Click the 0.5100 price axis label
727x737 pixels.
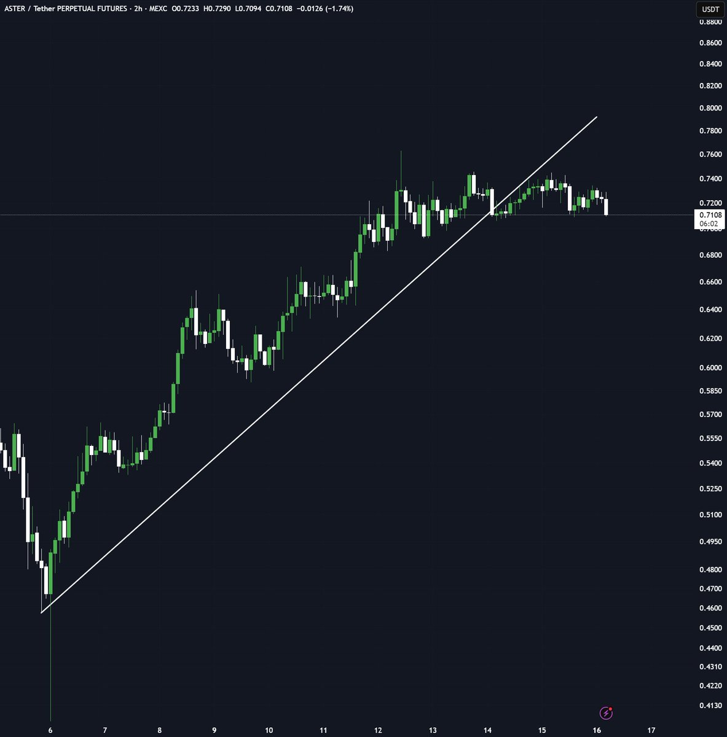710,515
